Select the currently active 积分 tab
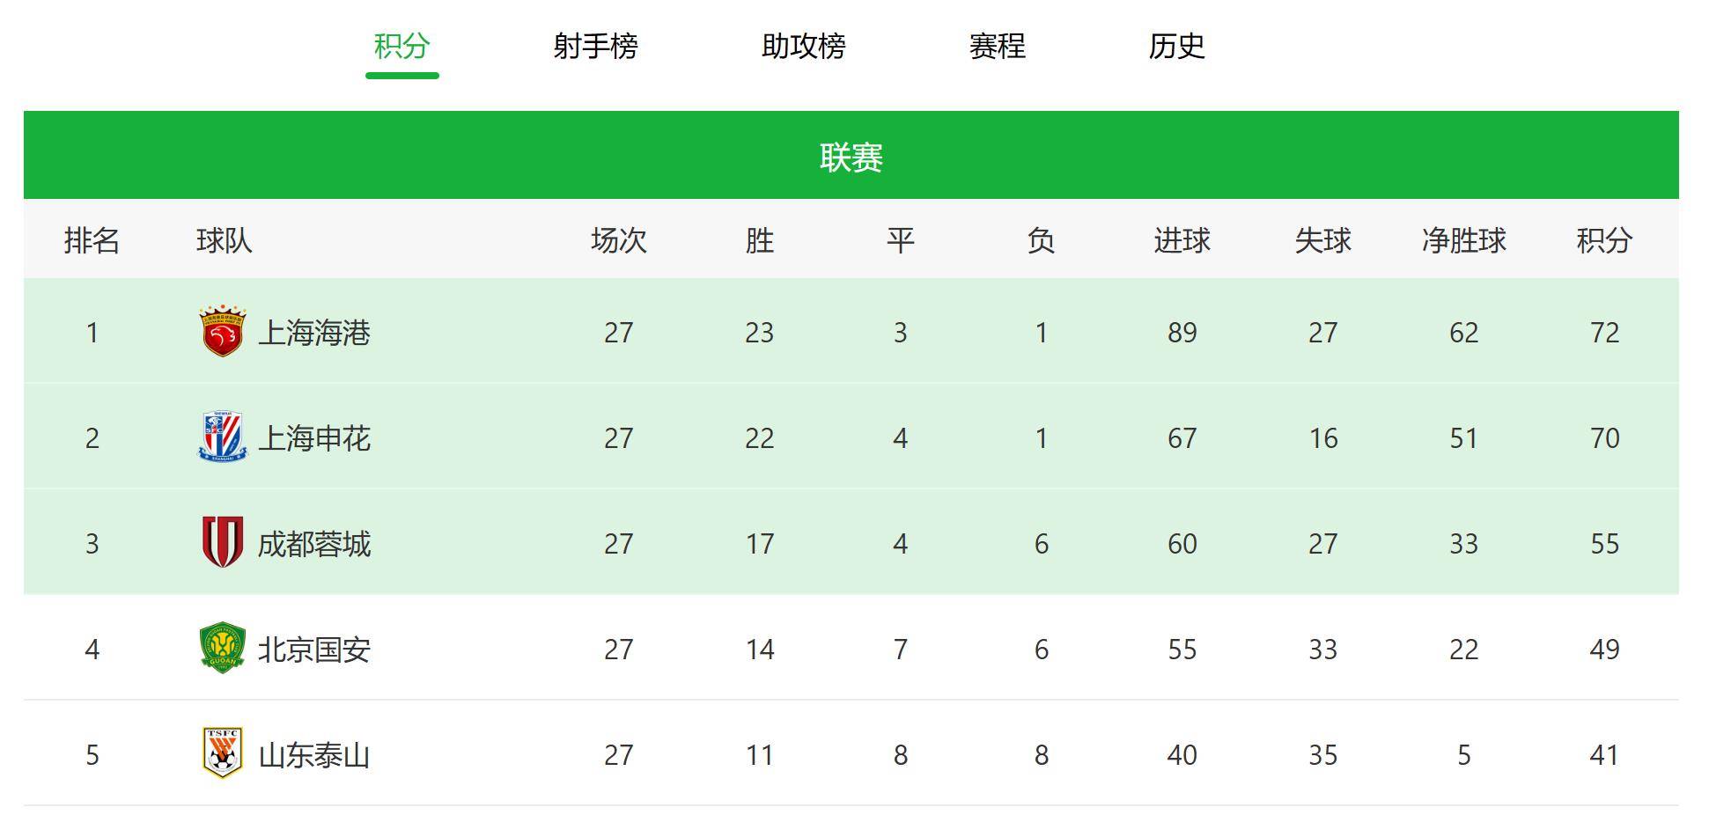This screenshot has width=1709, height=815. pos(401,48)
